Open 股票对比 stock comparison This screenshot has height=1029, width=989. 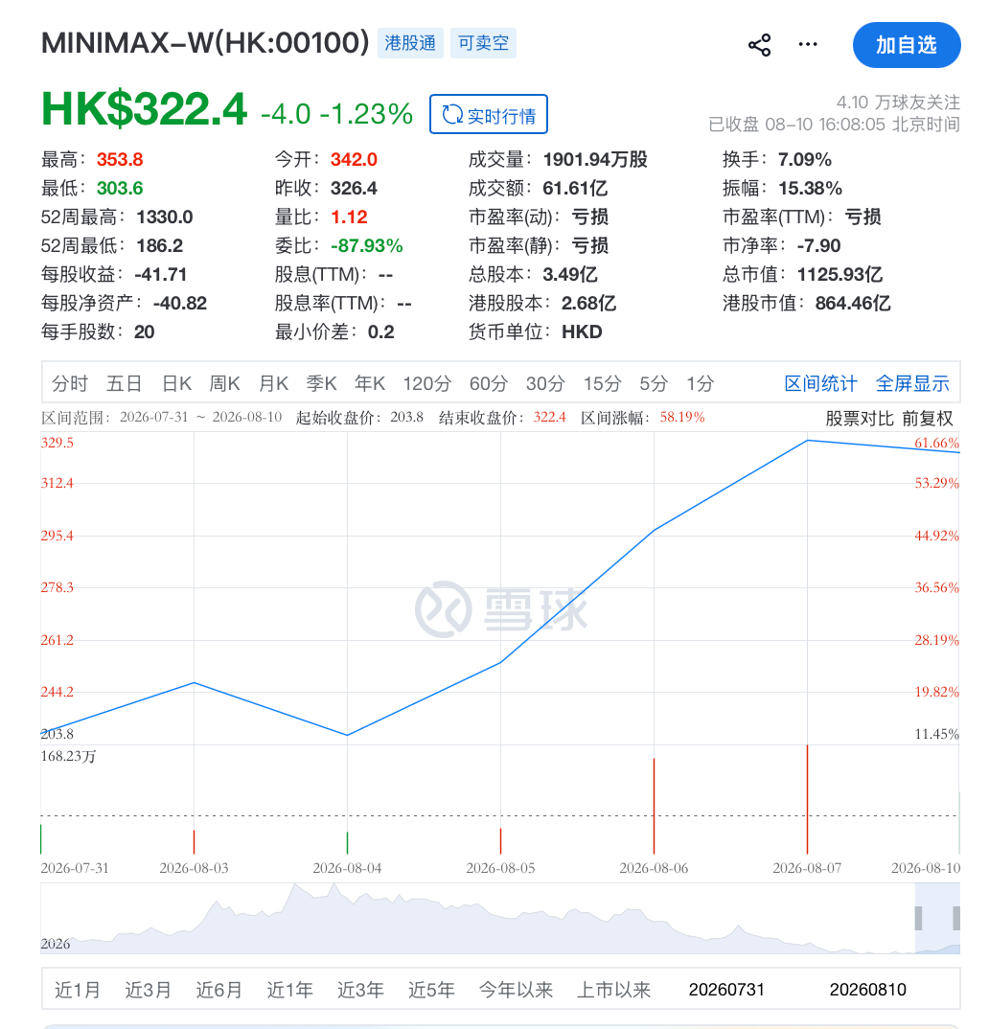859,418
